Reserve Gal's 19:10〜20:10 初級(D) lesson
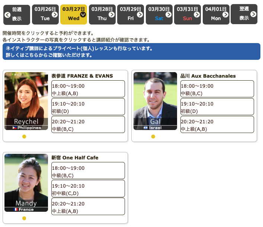The width and height of the screenshot is (263, 227). pyautogui.click(x=217, y=107)
